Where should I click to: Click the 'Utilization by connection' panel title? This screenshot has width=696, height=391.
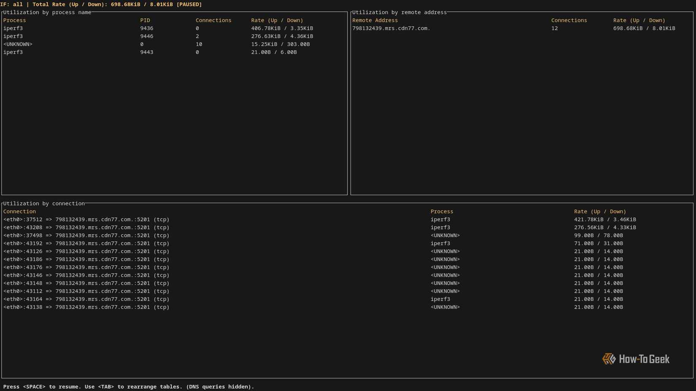44,204
